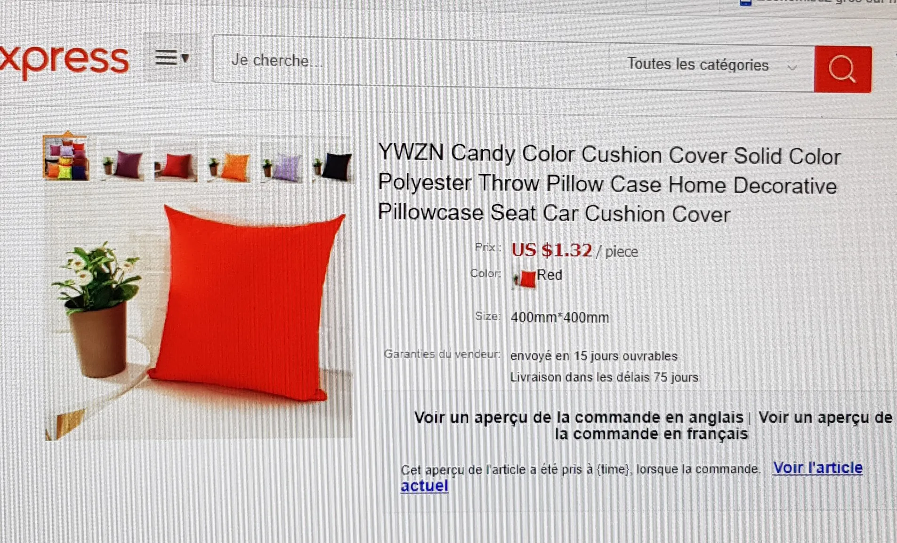Select the multicolor cushions thumbnail
This screenshot has height=543, width=897.
tap(66, 158)
